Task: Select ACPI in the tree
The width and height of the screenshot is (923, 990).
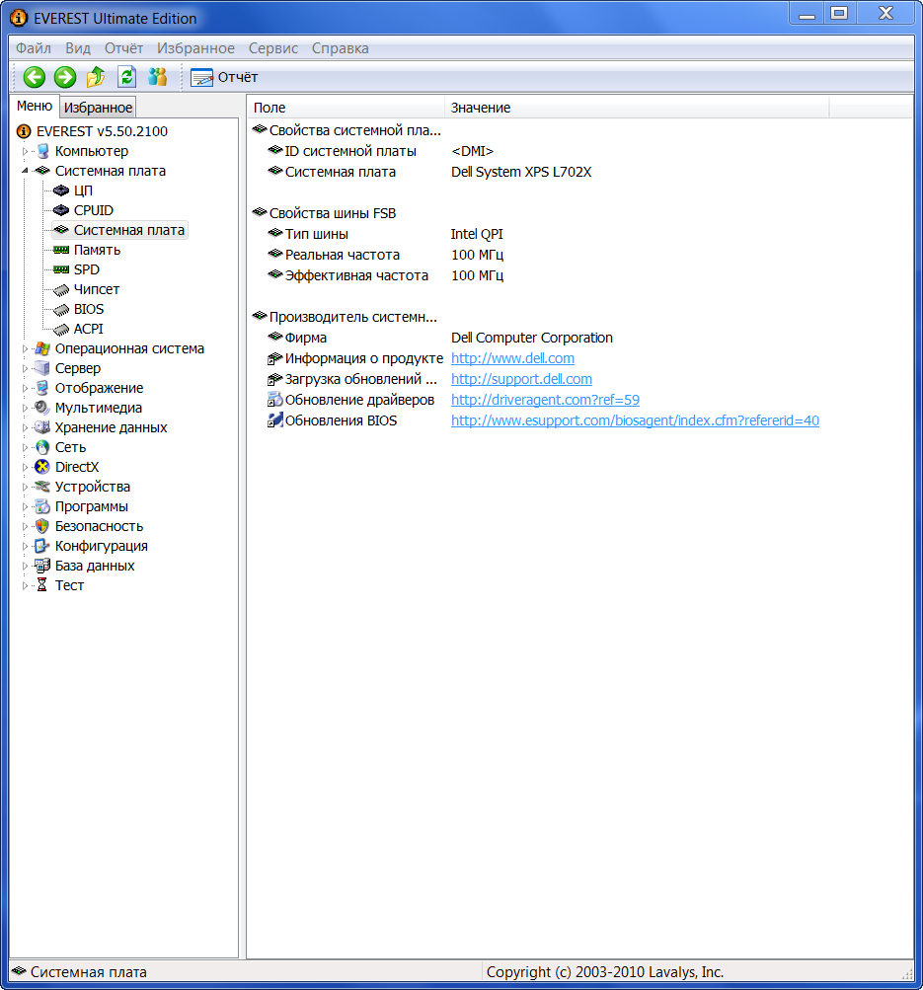Action: point(89,329)
